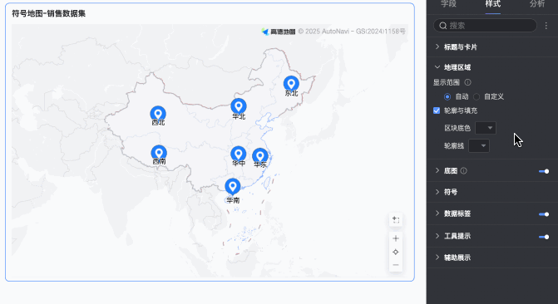Click the info icon next to 显示范围

(x=467, y=82)
